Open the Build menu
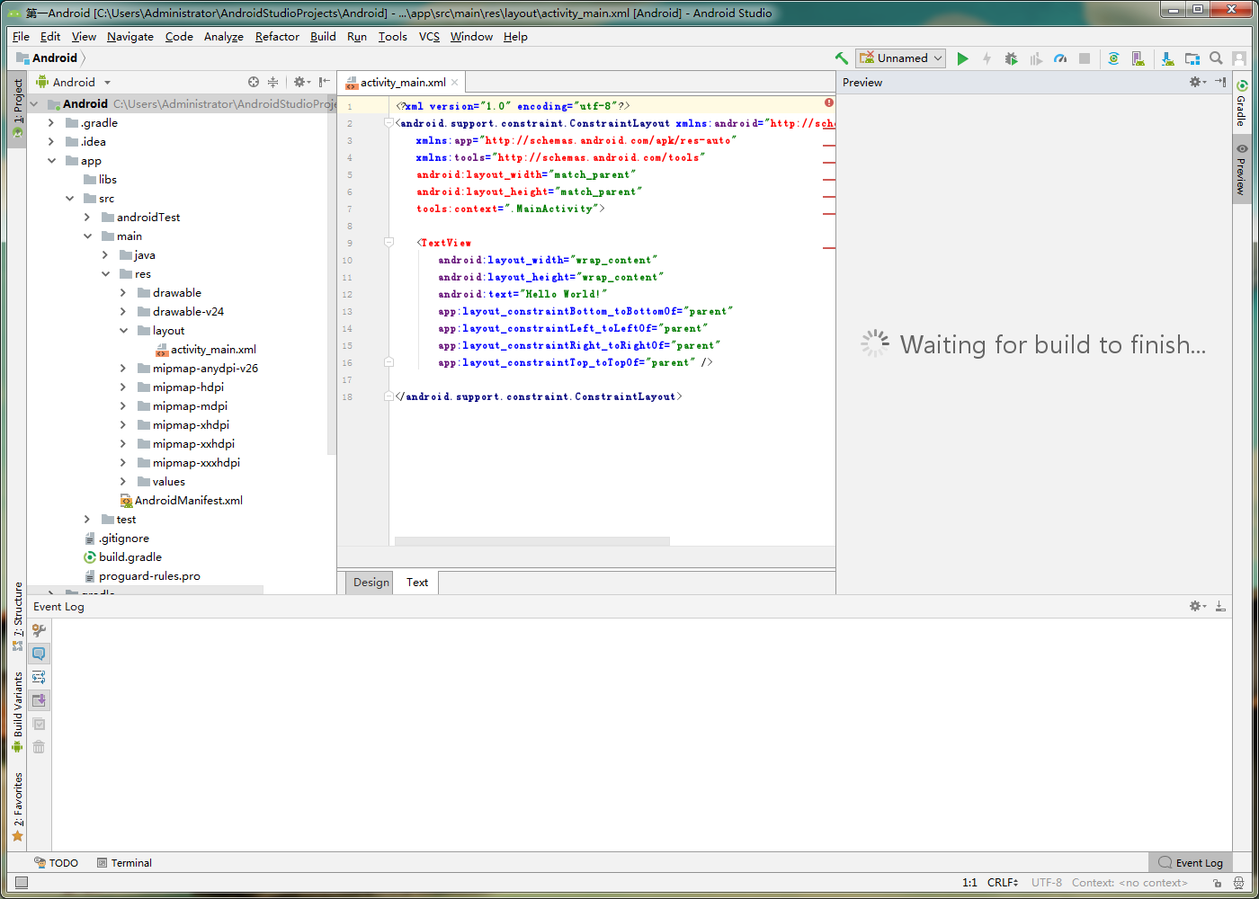Image resolution: width=1259 pixels, height=899 pixels. click(x=323, y=37)
